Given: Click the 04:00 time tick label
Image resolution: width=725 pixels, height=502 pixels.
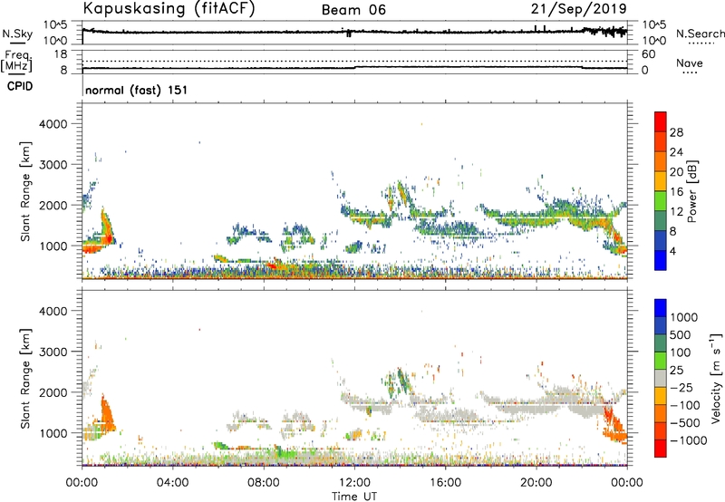Looking at the screenshot, I should pyautogui.click(x=172, y=483).
